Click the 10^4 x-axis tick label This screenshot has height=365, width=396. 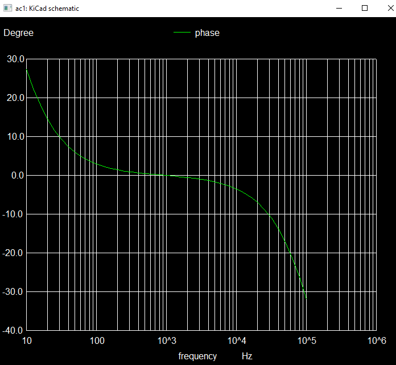[237, 340]
